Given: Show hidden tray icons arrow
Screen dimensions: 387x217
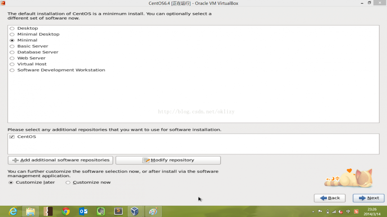Looking at the screenshot, I should tap(313, 212).
